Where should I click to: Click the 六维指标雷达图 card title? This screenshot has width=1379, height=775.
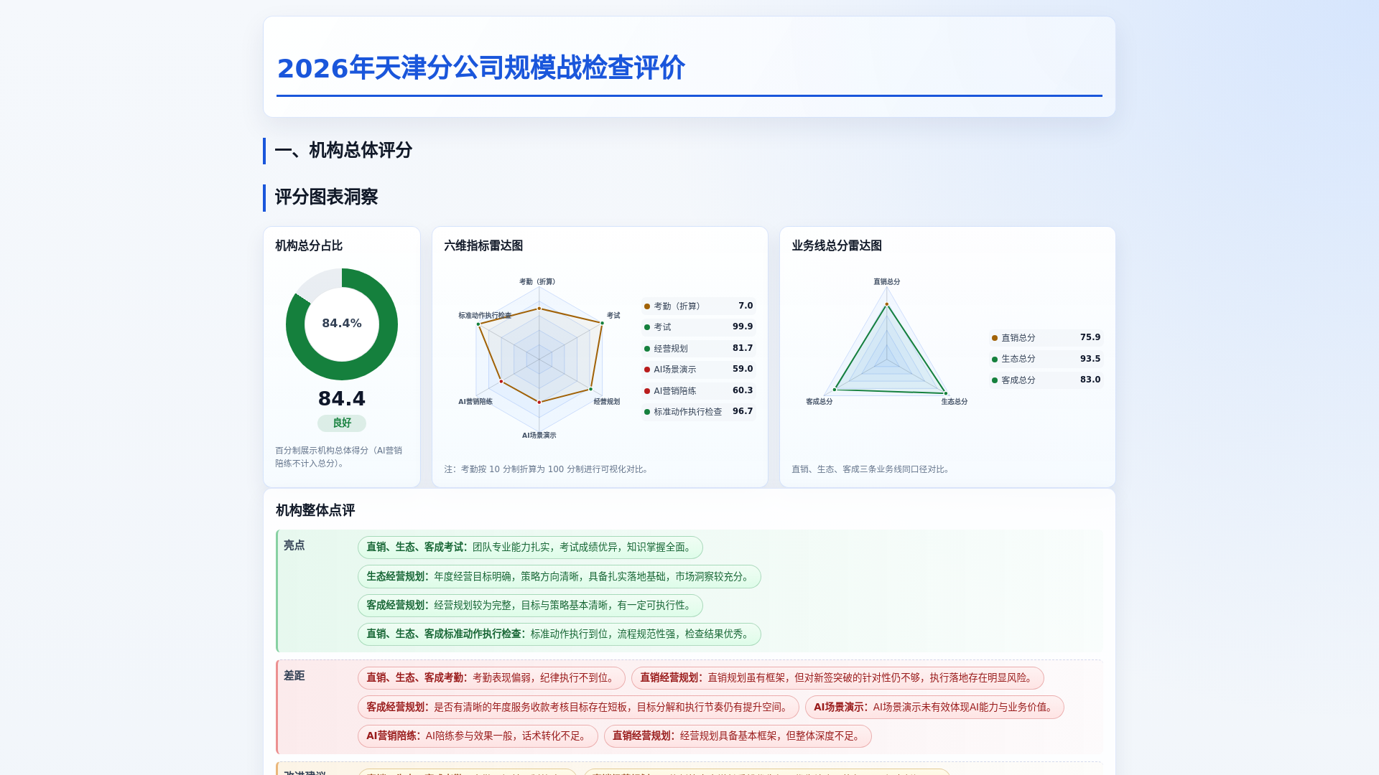point(483,245)
